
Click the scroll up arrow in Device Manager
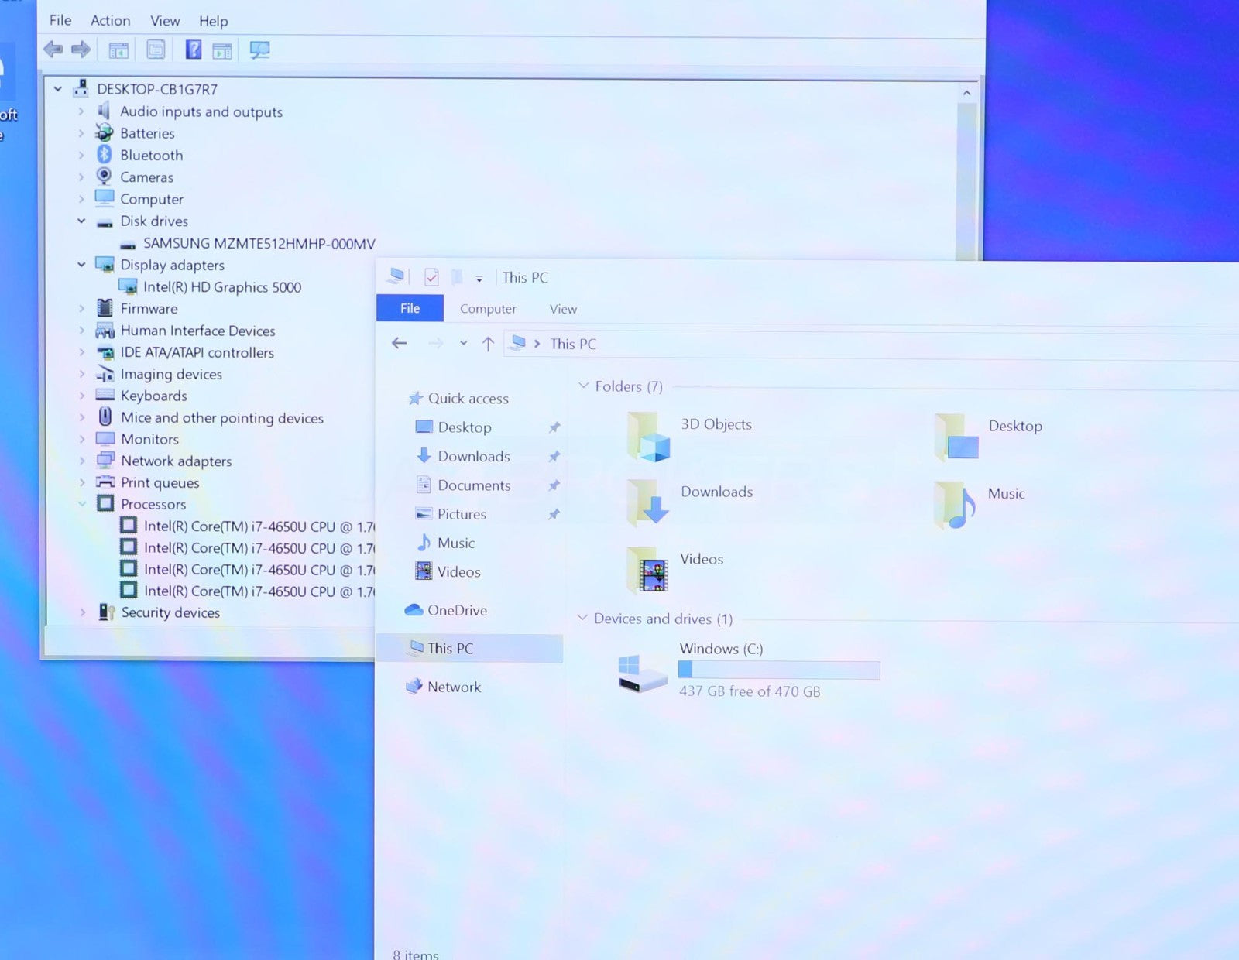[x=966, y=94]
